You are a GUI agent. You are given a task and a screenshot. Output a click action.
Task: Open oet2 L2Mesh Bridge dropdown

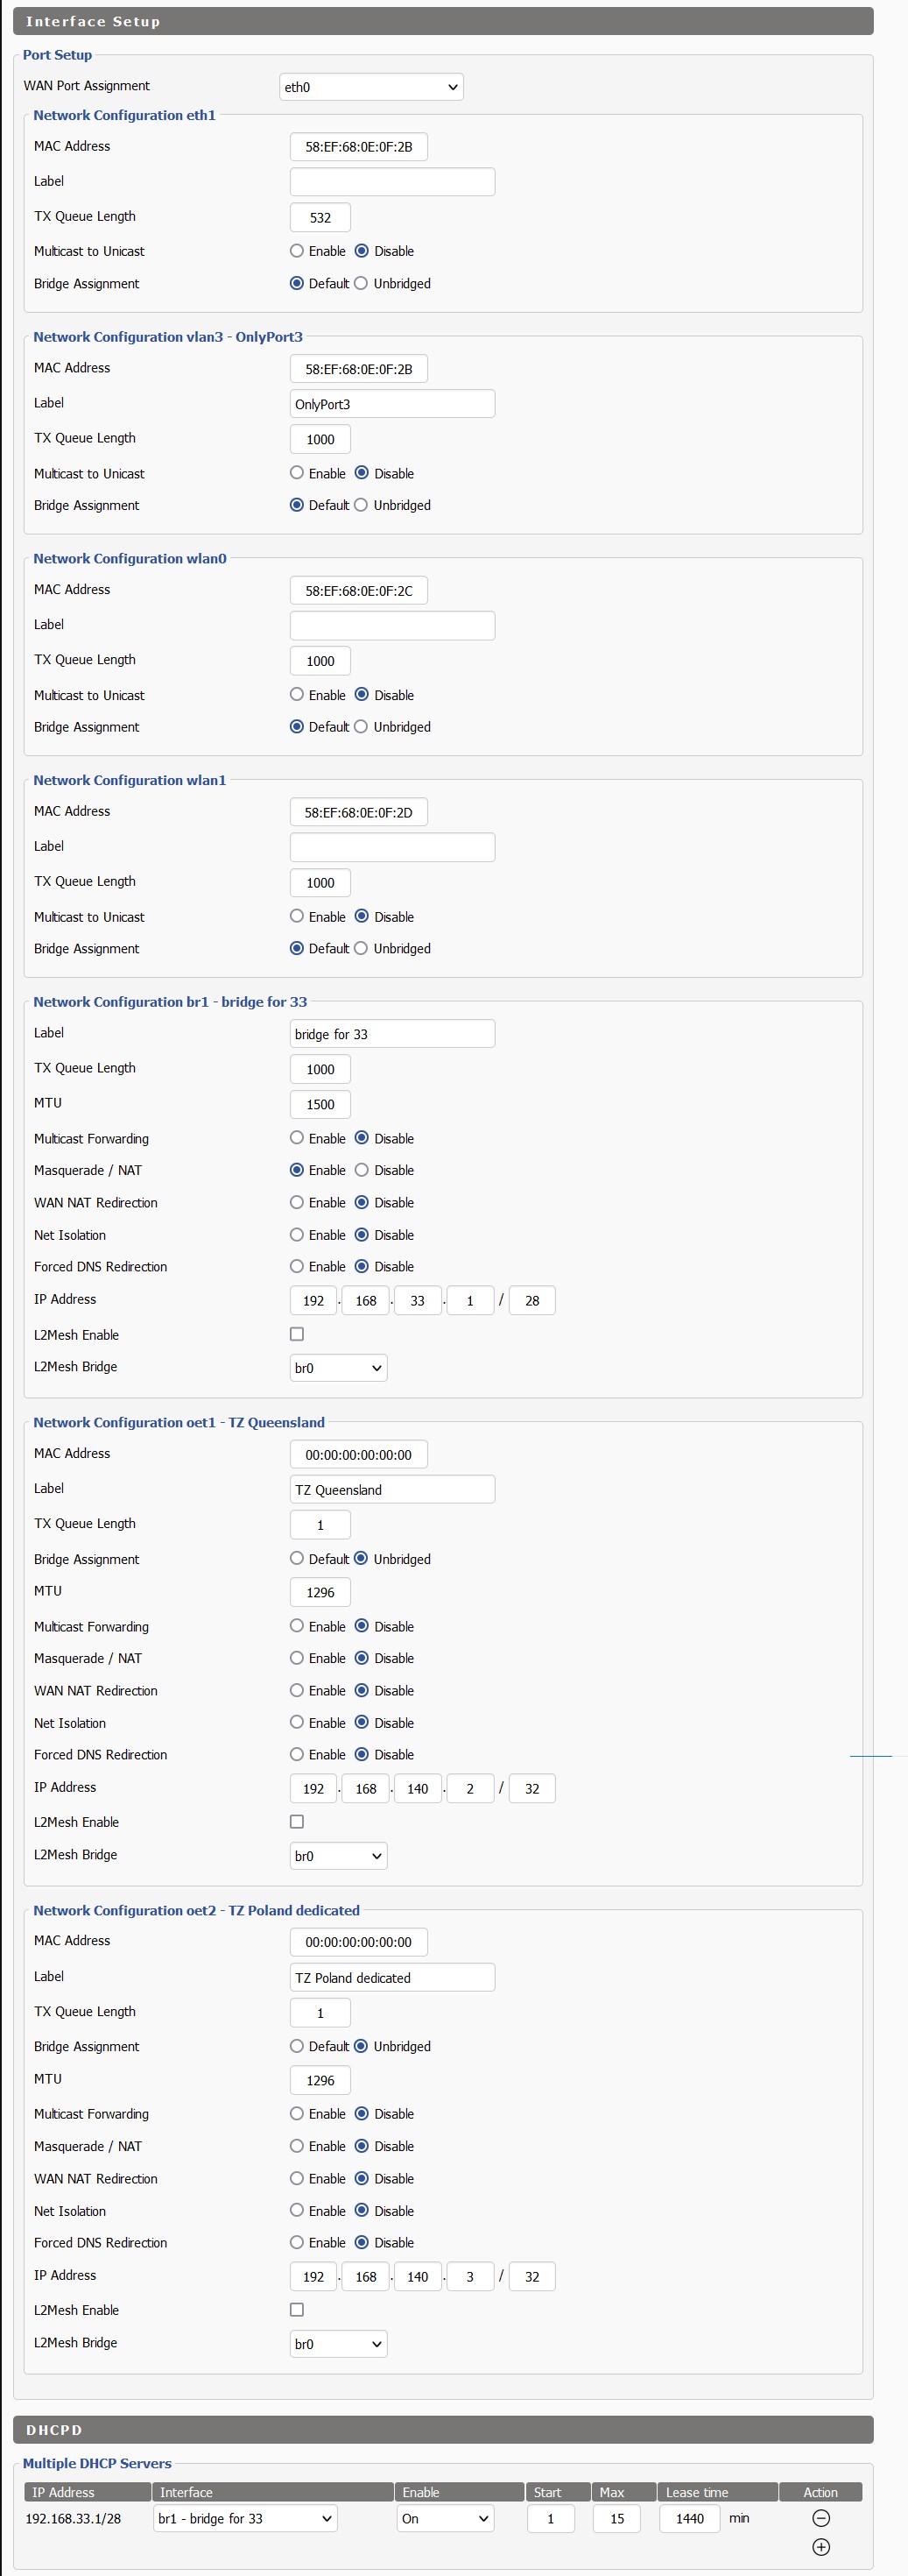[x=338, y=2344]
